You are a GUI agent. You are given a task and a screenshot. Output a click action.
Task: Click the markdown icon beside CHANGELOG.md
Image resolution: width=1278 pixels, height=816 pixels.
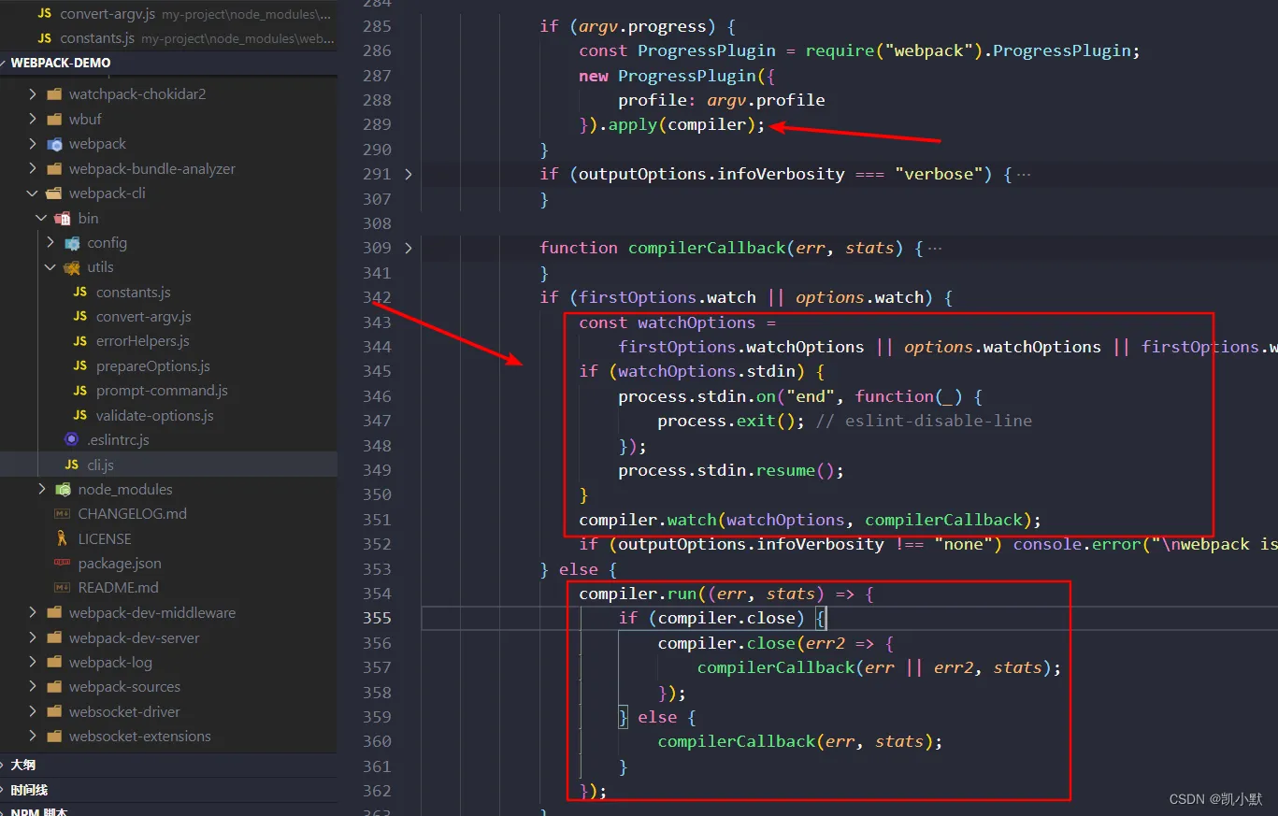click(62, 514)
